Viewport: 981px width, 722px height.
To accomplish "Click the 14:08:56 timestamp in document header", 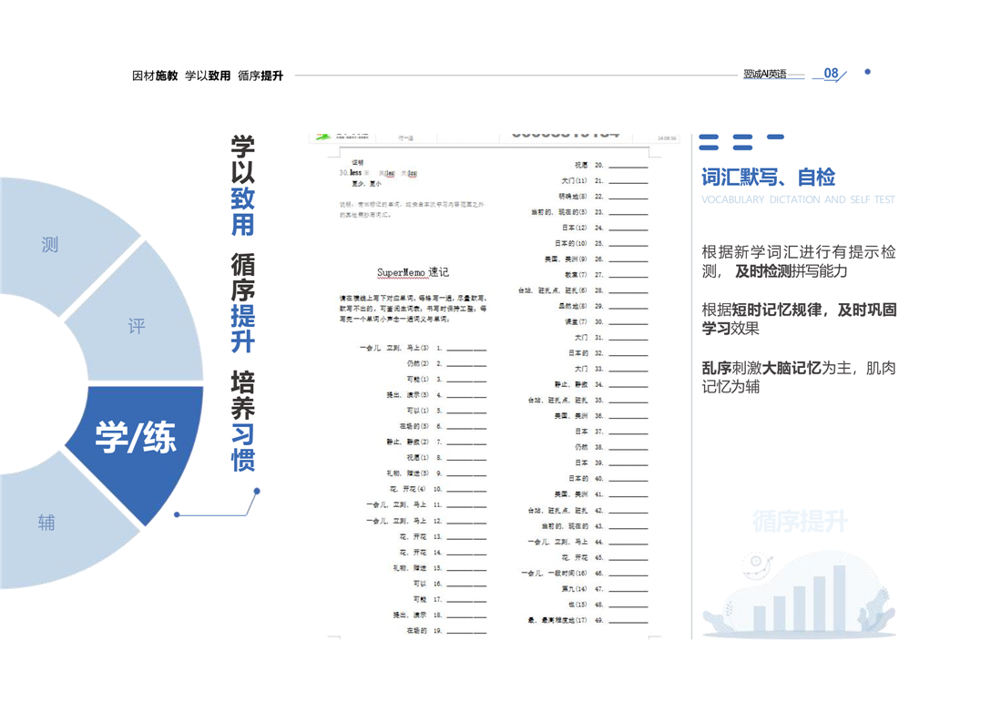I will click(x=667, y=138).
